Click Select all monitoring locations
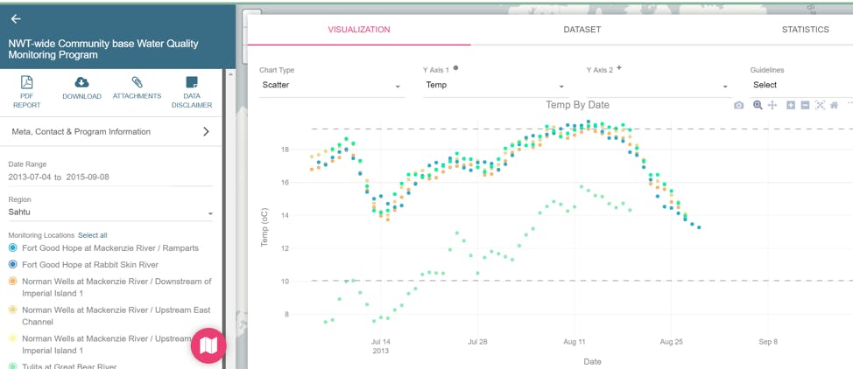Screen dimensions: 853x369 [93, 235]
